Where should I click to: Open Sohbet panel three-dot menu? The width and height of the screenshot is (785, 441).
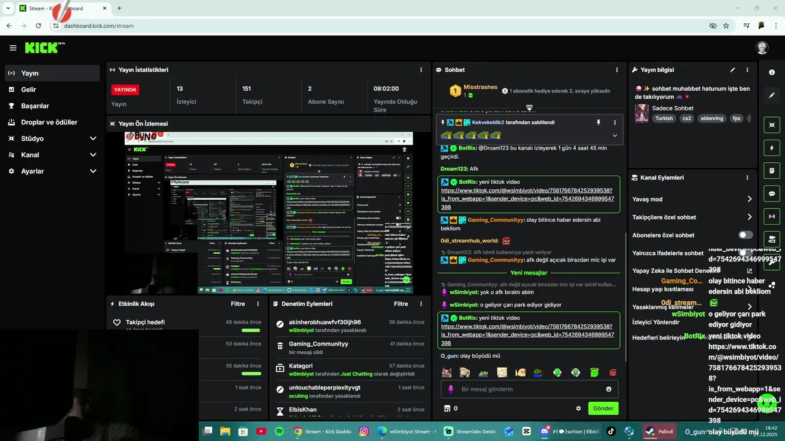pos(617,70)
